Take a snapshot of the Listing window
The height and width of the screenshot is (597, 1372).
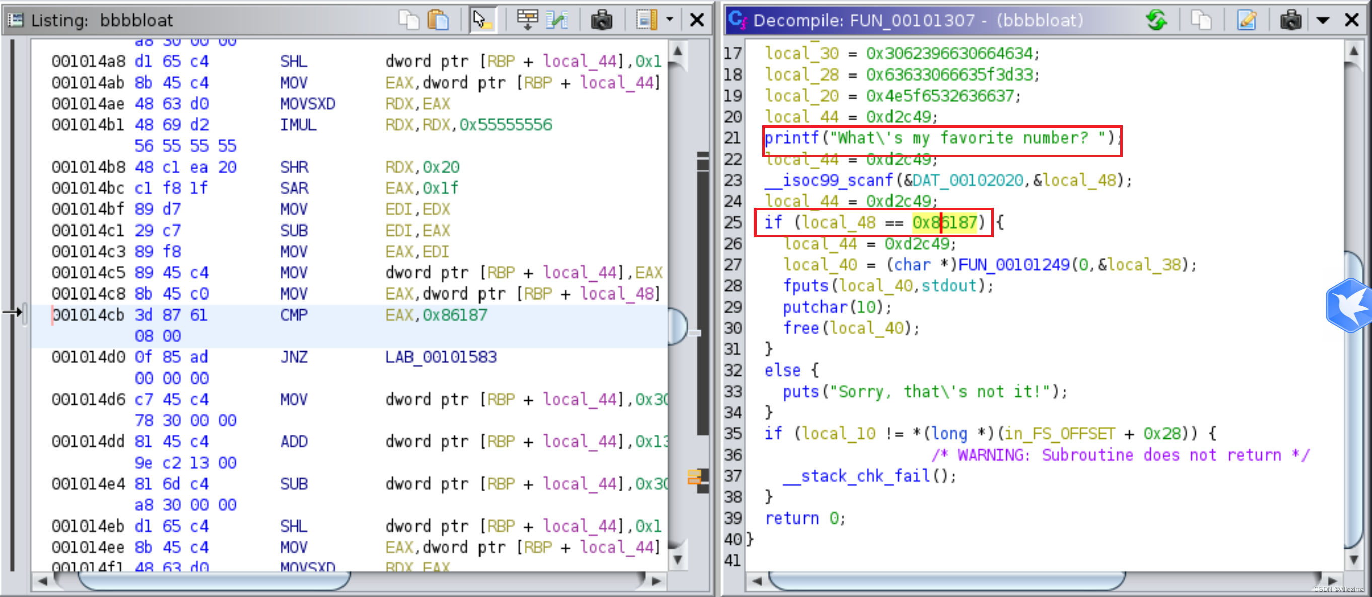pyautogui.click(x=601, y=20)
